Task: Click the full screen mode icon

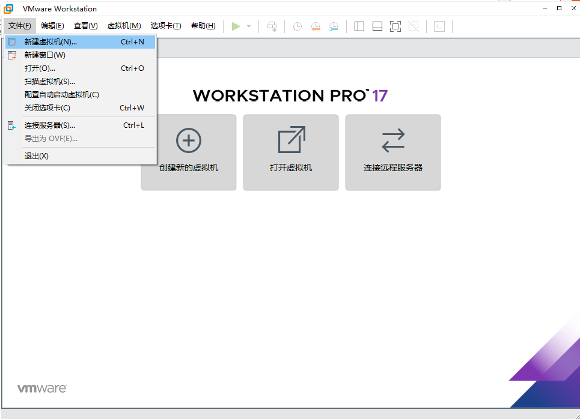Action: pos(395,26)
